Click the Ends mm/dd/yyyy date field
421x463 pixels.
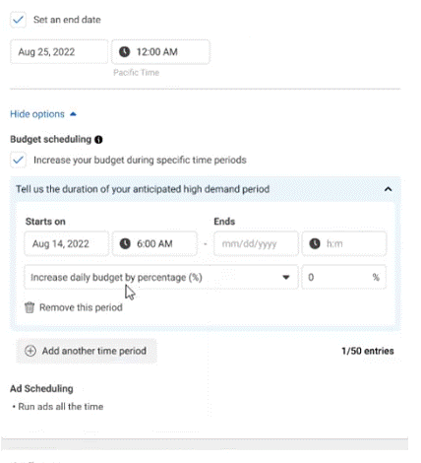[x=256, y=243]
